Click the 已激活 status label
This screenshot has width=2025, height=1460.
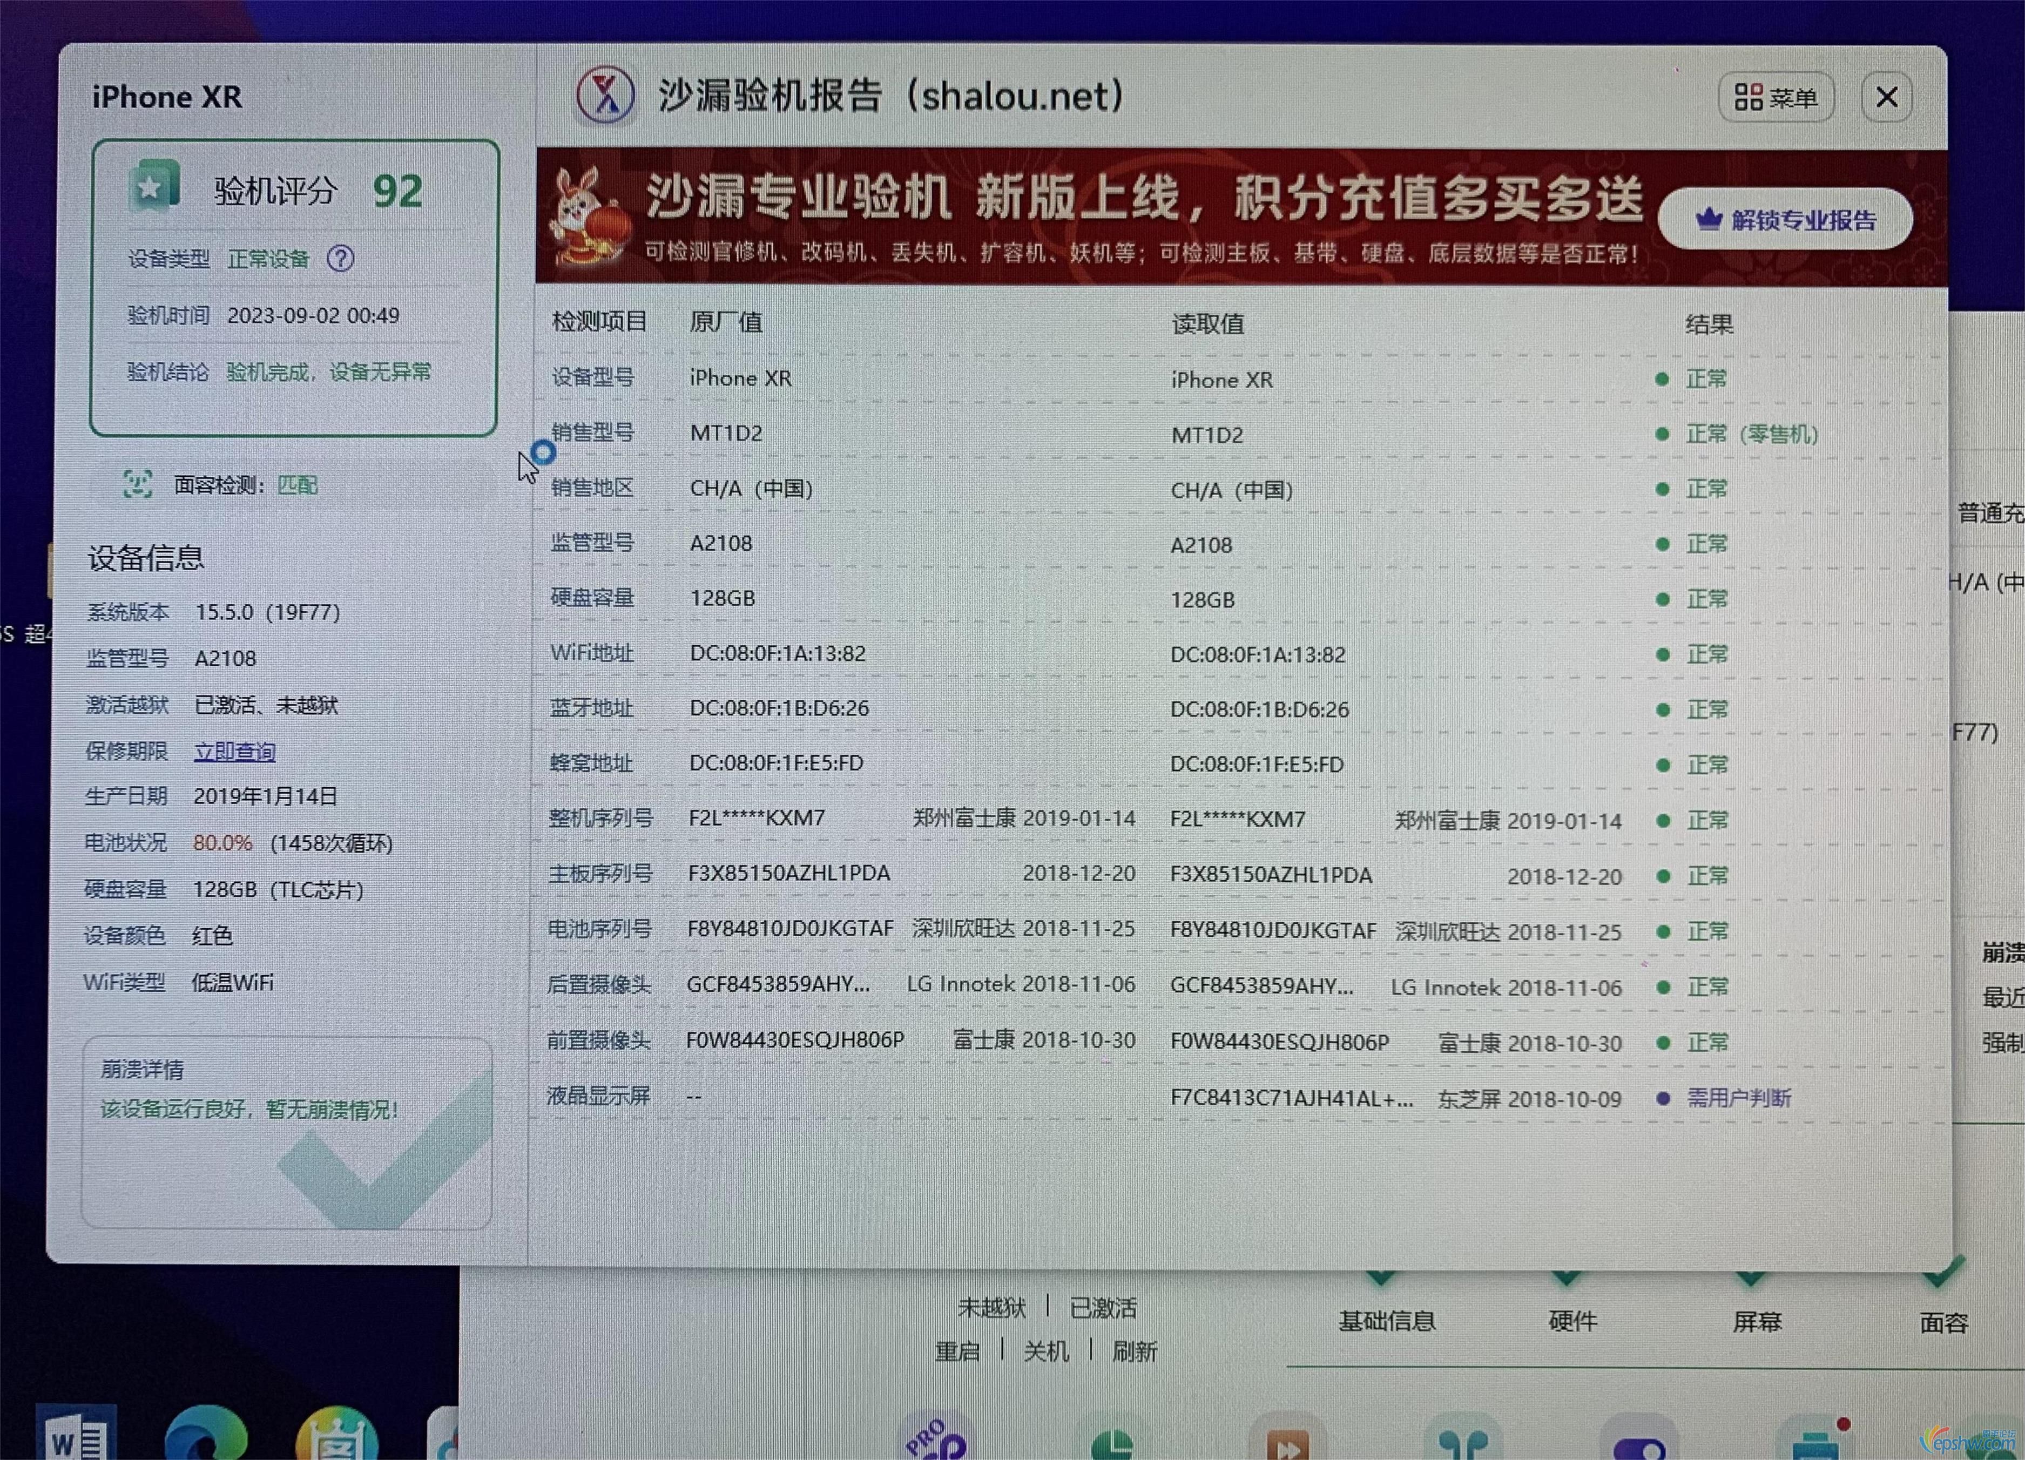[1104, 1308]
